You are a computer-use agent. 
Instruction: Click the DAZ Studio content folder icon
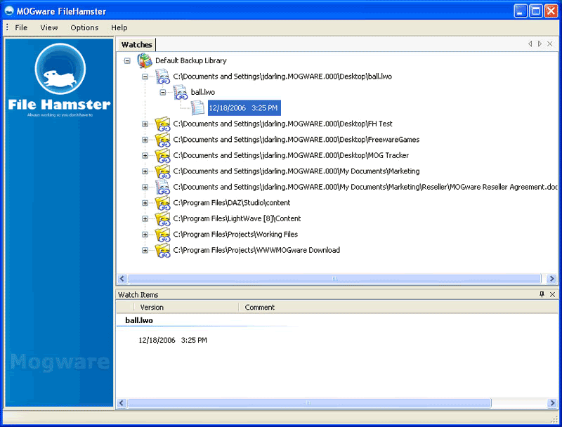click(162, 203)
